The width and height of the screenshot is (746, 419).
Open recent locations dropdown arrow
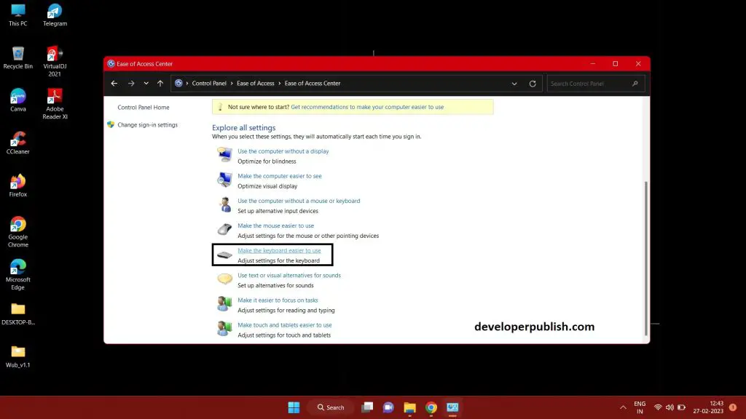(146, 83)
